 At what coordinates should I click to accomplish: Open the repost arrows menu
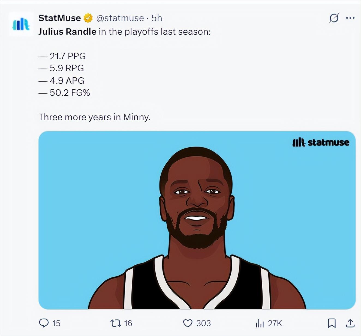pos(116,323)
